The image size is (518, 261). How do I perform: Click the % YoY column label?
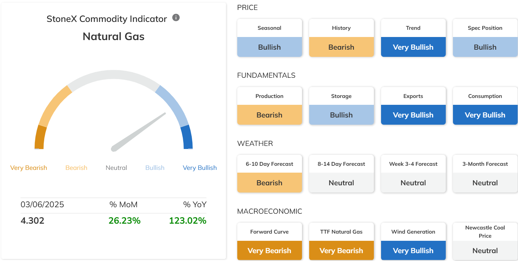[195, 205]
